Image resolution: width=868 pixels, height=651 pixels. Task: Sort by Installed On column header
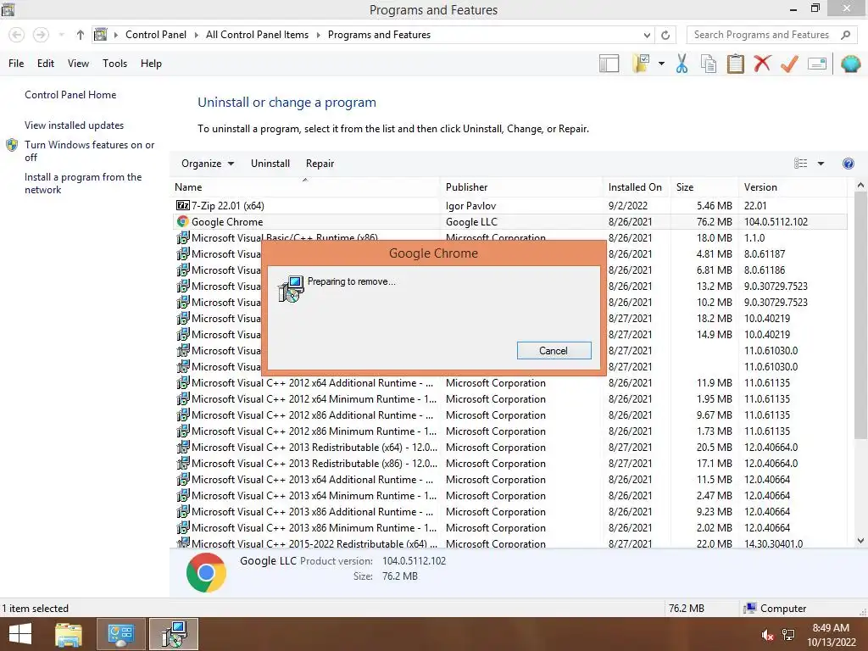(x=637, y=187)
